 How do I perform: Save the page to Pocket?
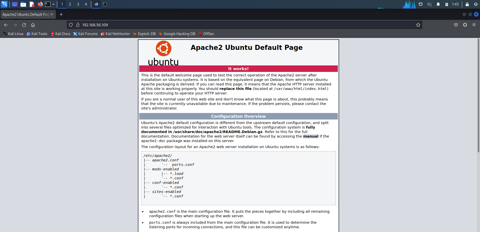(456, 25)
